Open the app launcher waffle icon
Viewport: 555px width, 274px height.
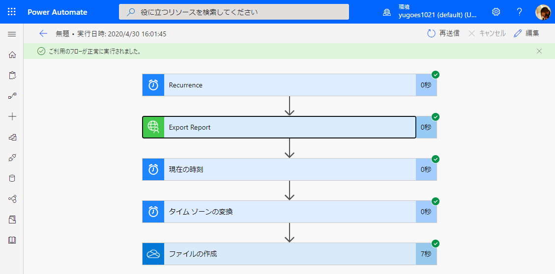[x=12, y=12]
